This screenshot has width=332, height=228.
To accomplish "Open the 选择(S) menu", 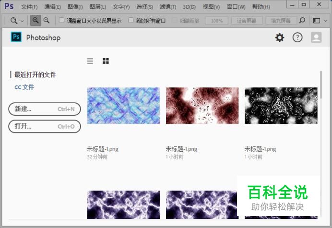I will point(144,7).
